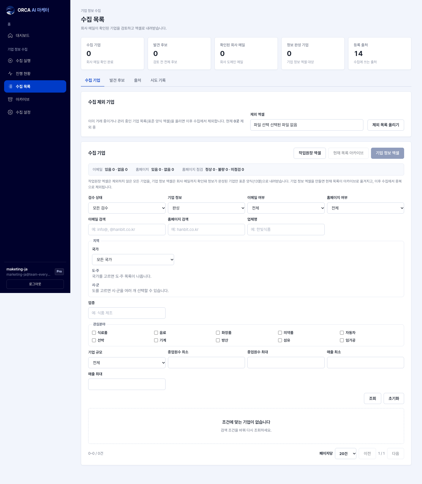Switch to the 발견 후보 tab

(x=117, y=80)
